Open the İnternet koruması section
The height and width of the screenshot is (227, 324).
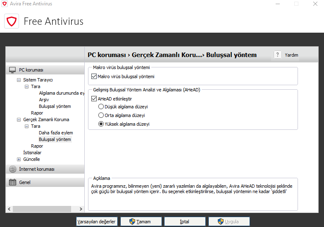click(45, 169)
